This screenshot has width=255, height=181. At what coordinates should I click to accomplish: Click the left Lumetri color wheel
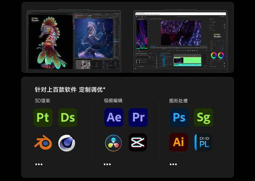coord(214,55)
